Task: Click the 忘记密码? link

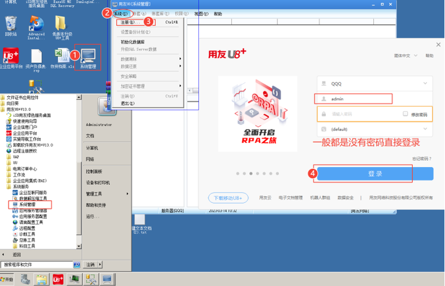Action: [x=422, y=158]
